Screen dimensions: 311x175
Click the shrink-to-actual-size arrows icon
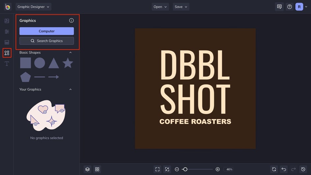pos(167,169)
